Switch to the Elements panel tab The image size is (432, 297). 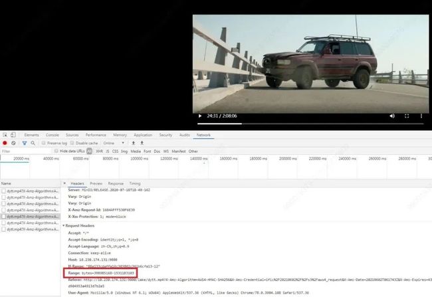[x=32, y=135]
